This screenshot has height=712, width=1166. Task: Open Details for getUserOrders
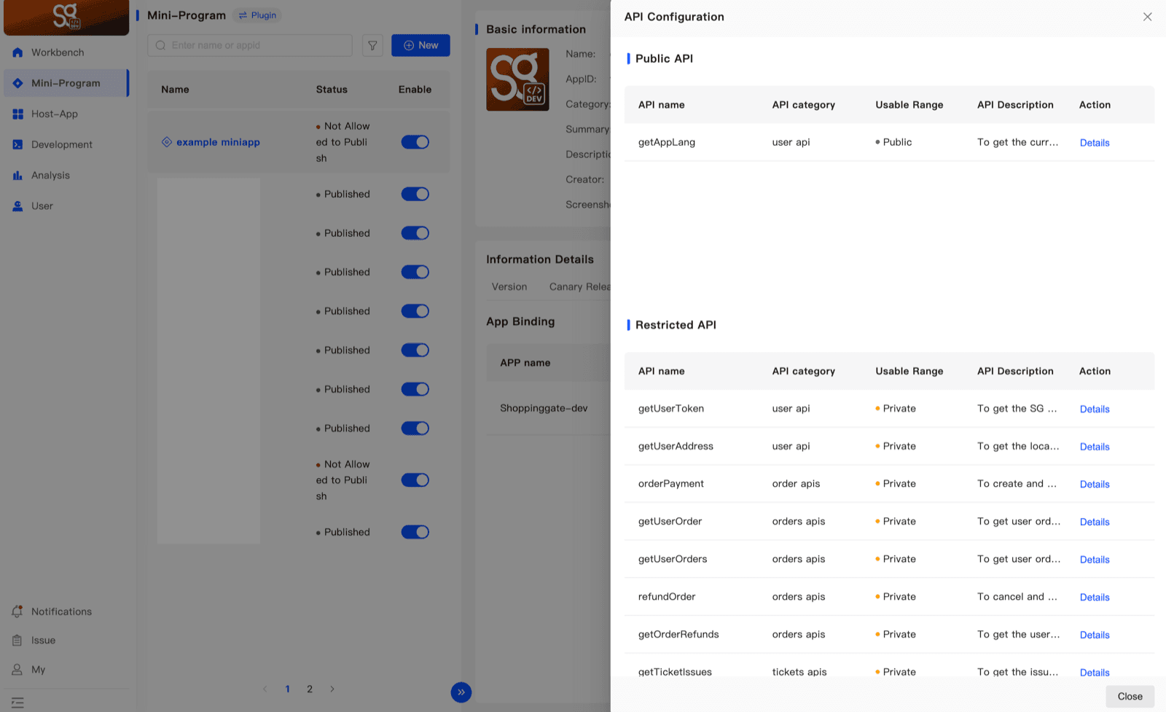pos(1095,560)
